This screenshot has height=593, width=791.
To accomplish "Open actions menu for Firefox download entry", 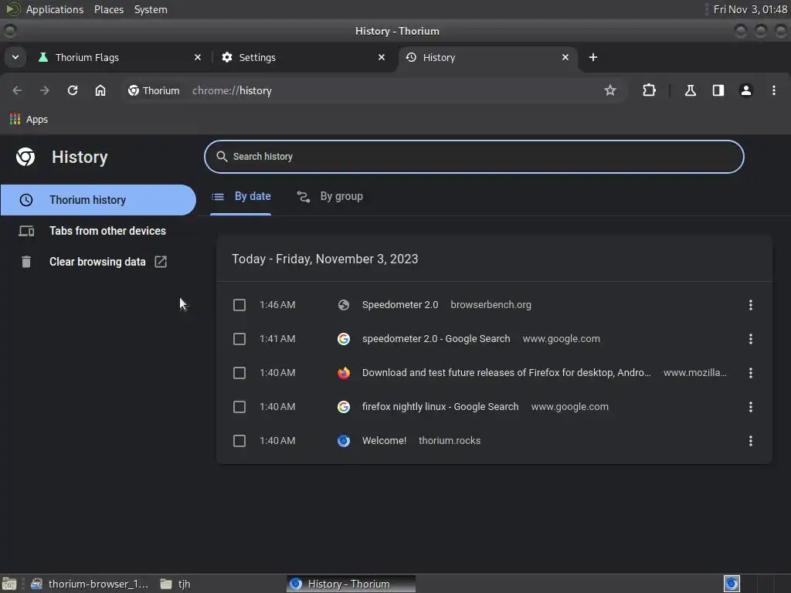I will (x=751, y=373).
